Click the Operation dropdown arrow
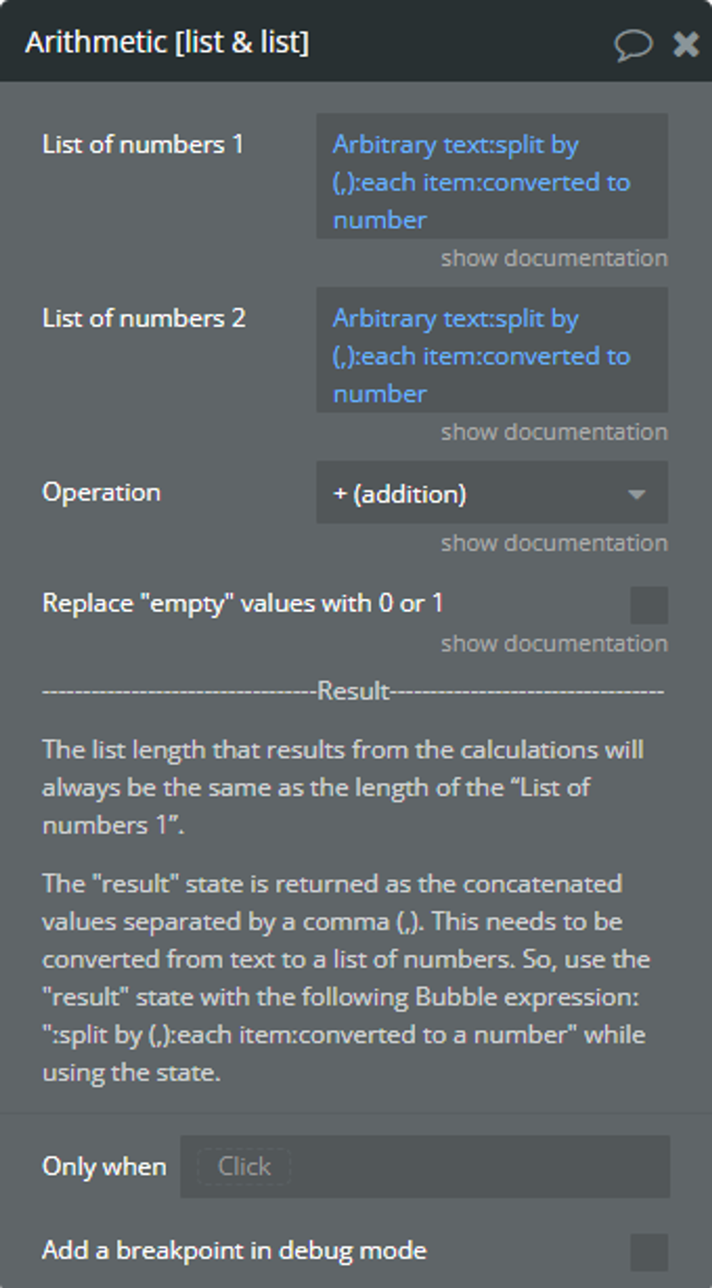 tap(636, 494)
